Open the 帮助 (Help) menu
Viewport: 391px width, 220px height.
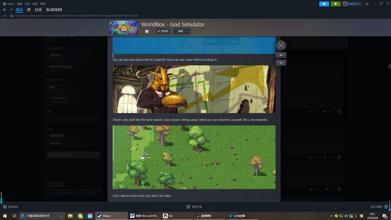[x=43, y=4]
